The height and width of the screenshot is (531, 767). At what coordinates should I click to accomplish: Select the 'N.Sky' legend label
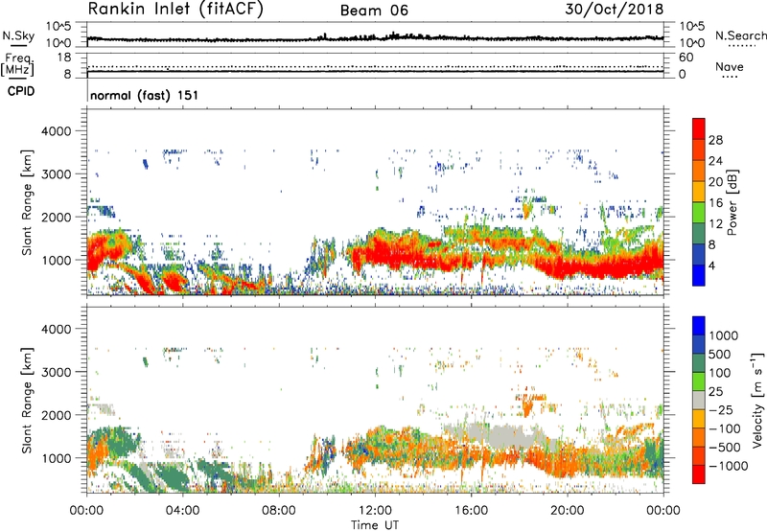(x=18, y=35)
